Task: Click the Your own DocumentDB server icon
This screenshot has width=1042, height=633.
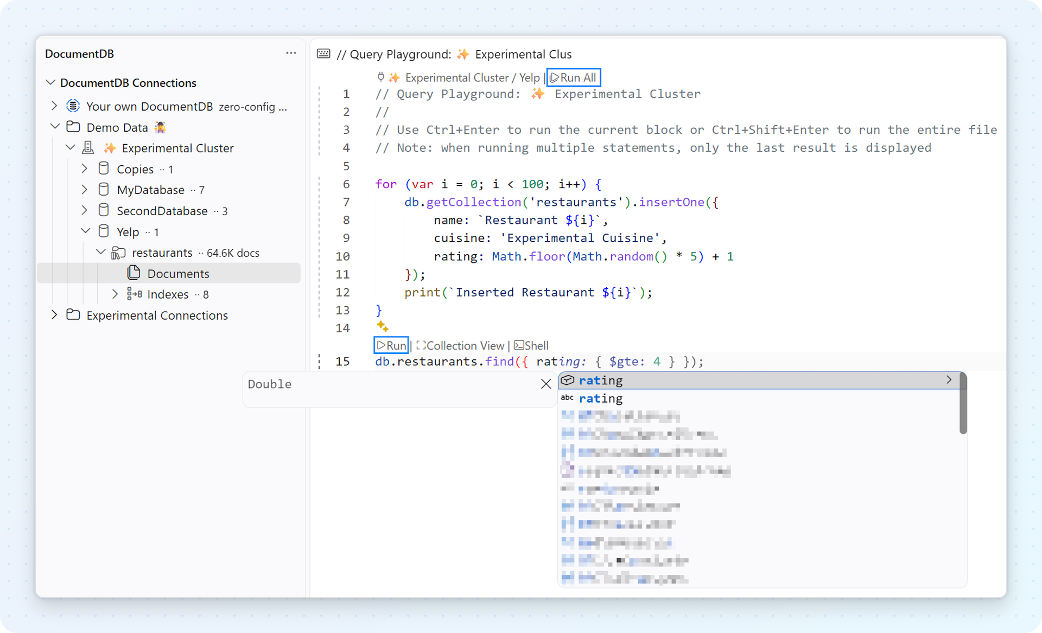Action: click(73, 106)
